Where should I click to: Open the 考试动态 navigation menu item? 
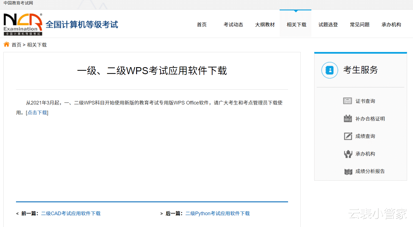(233, 25)
